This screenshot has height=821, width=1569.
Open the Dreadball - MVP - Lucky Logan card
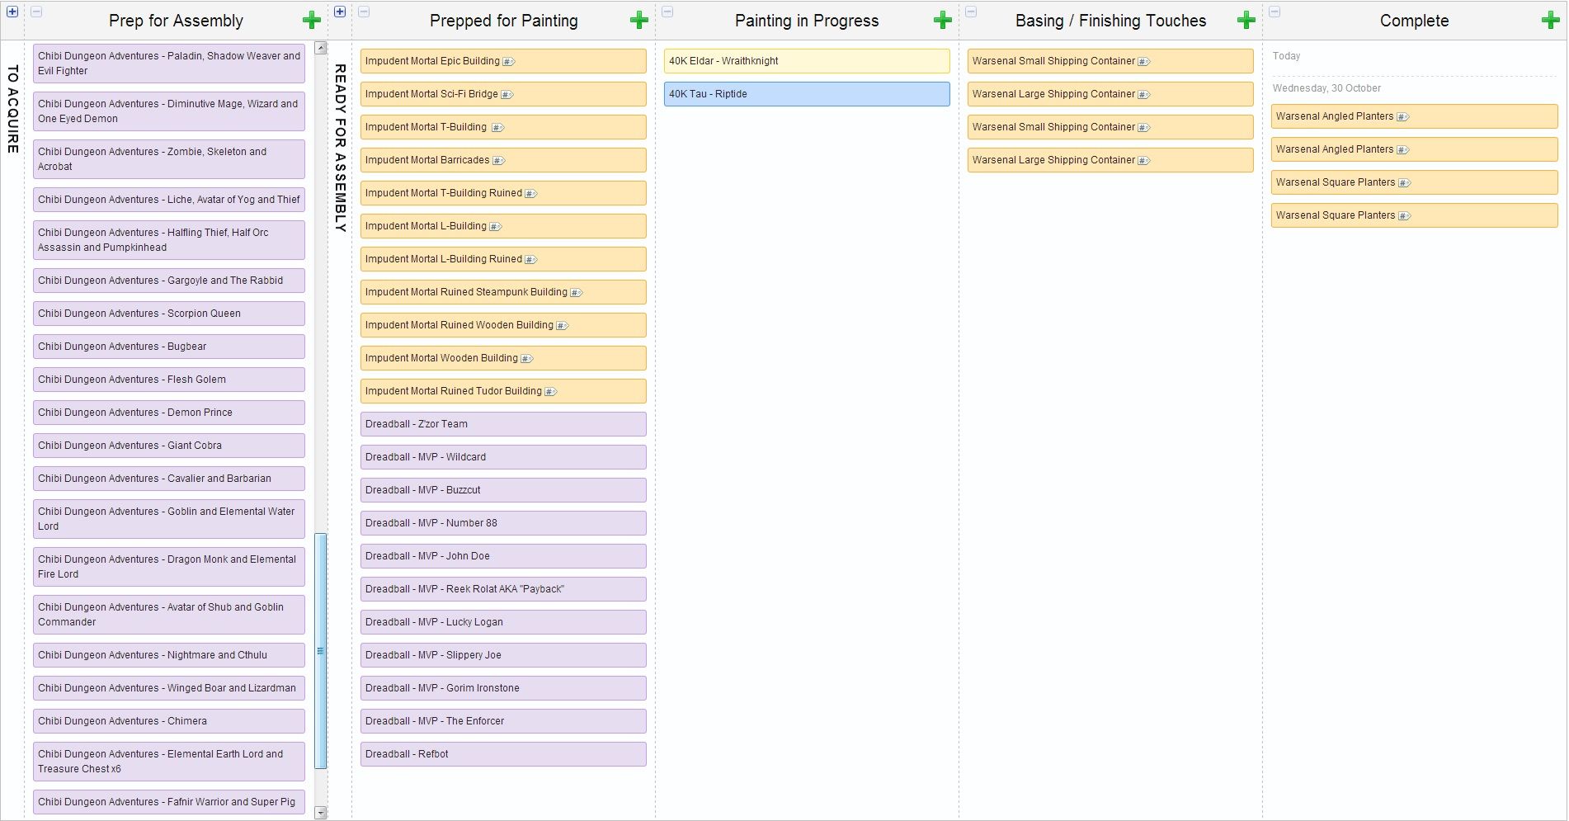click(x=503, y=622)
